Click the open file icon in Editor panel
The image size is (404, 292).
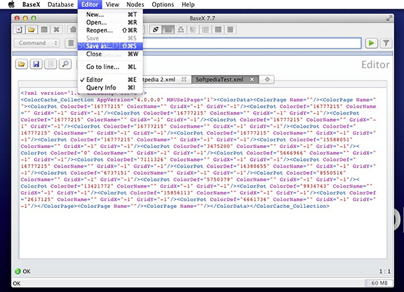pyautogui.click(x=21, y=64)
